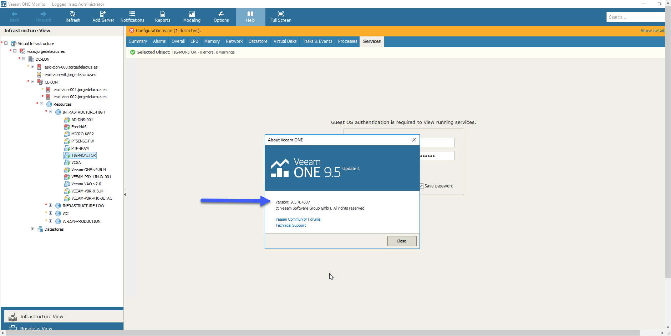Click the green selected object status icon

[133, 52]
